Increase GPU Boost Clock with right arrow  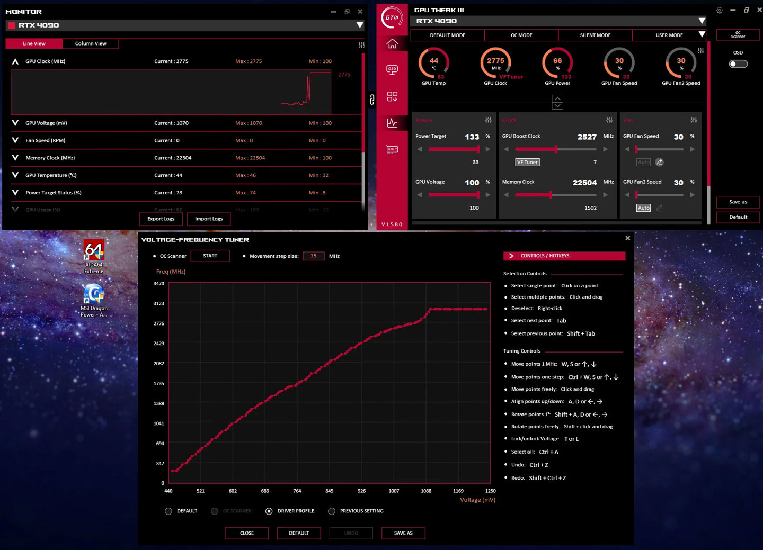[606, 149]
